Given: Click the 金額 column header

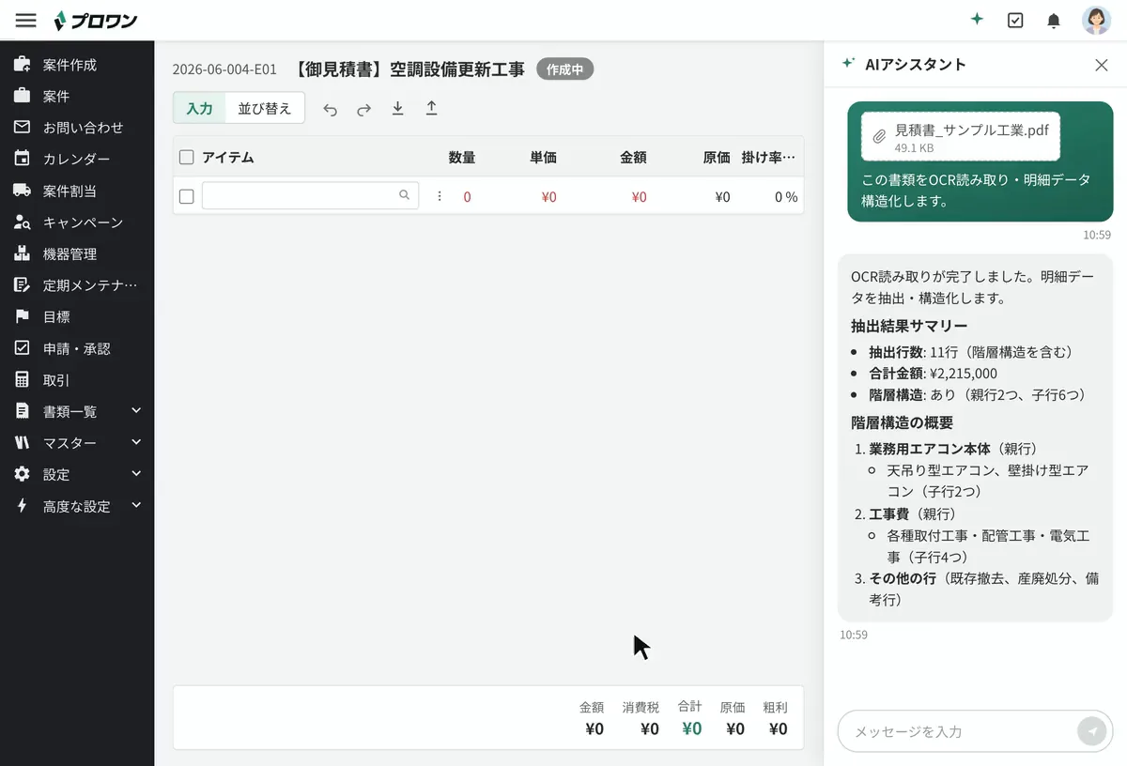Looking at the screenshot, I should point(633,158).
